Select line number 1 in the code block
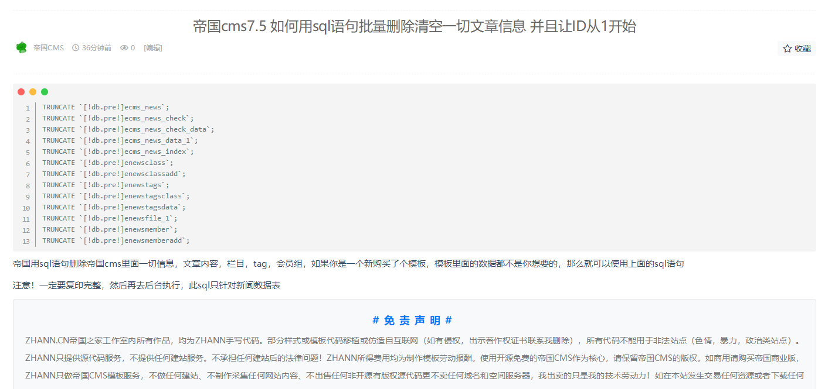Viewport: 818px width, 389px height. click(x=28, y=106)
